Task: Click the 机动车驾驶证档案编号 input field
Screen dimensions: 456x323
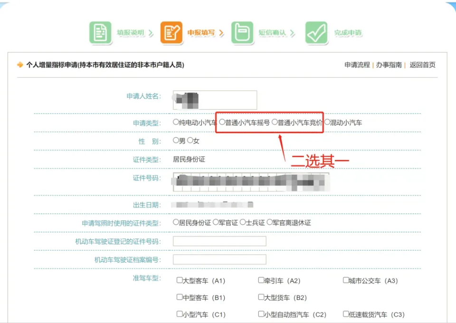Action: pyautogui.click(x=218, y=259)
